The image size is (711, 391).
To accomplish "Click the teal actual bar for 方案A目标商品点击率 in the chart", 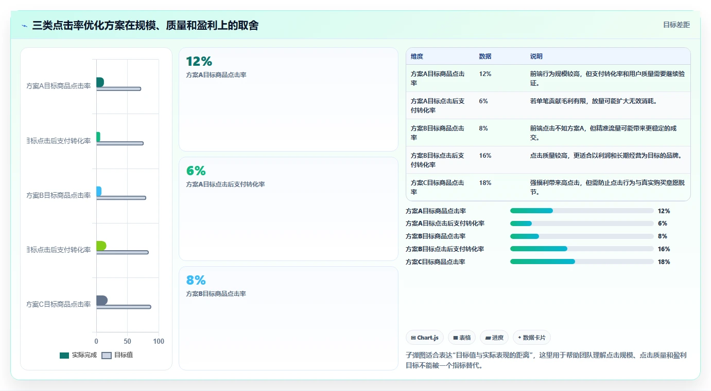I will 100,82.
